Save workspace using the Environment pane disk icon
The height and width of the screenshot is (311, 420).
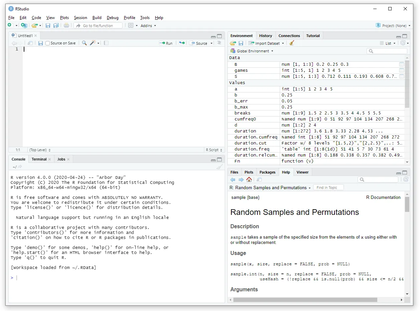[241, 43]
